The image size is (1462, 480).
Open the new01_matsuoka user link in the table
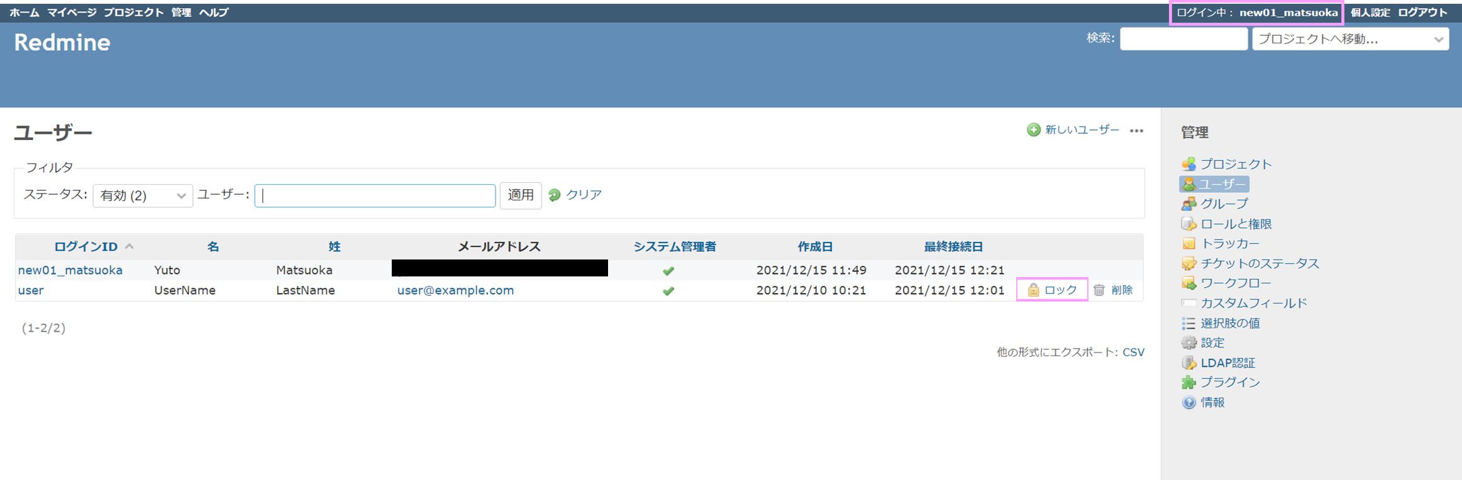point(70,270)
